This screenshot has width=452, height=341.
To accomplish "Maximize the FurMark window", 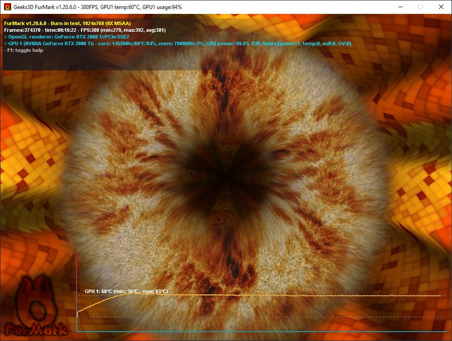I will (x=421, y=7).
